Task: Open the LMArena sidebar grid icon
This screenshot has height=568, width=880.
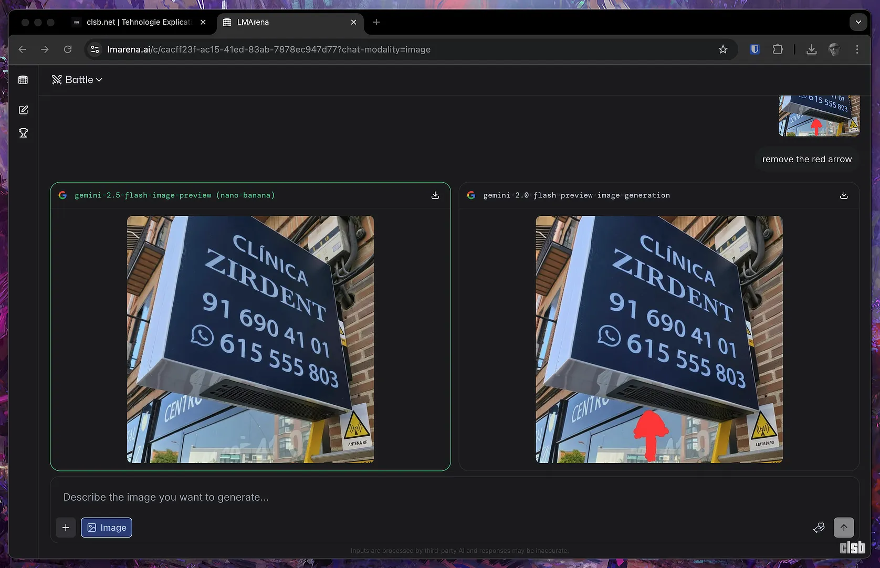Action: pyautogui.click(x=23, y=80)
